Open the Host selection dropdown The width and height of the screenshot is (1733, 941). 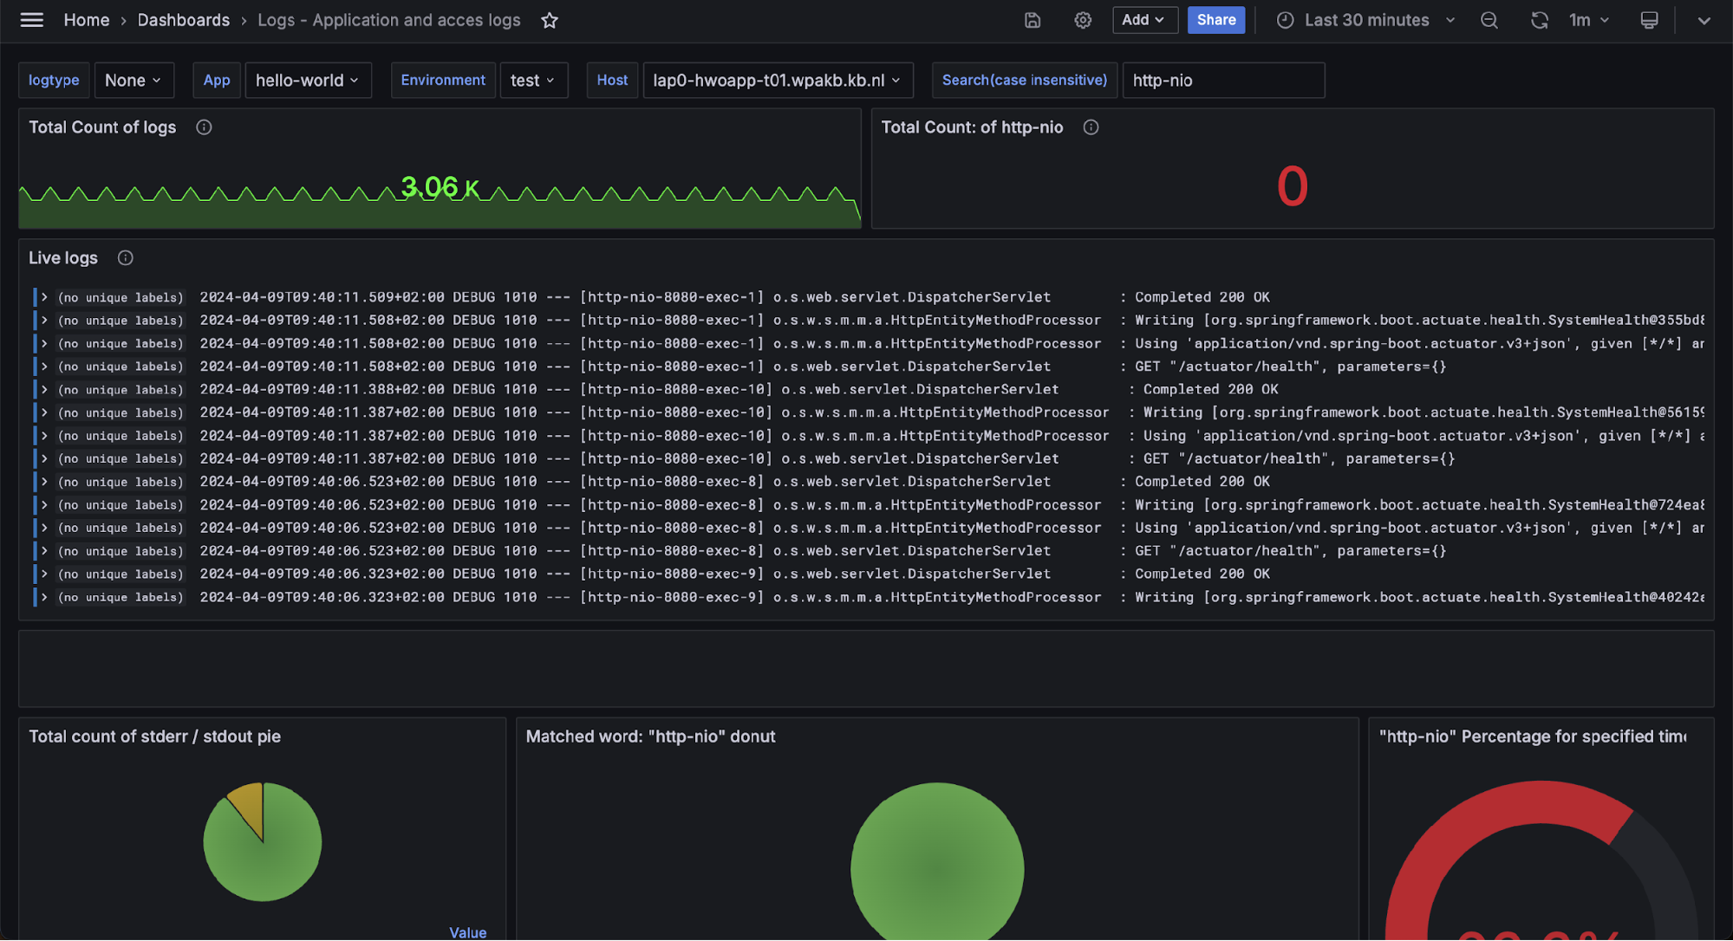click(x=777, y=80)
